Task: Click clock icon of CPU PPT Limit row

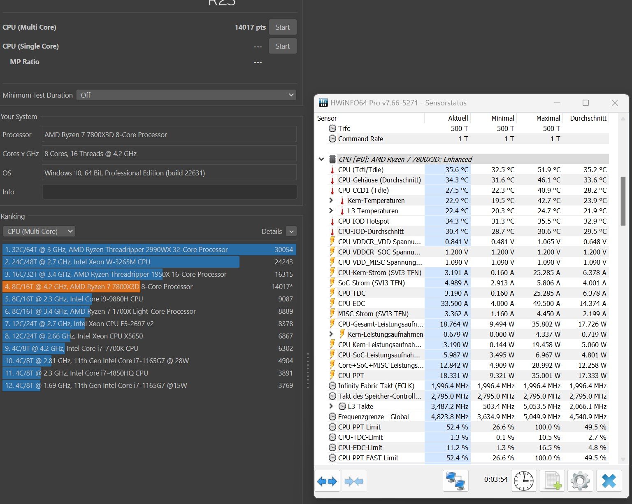Action: point(332,427)
